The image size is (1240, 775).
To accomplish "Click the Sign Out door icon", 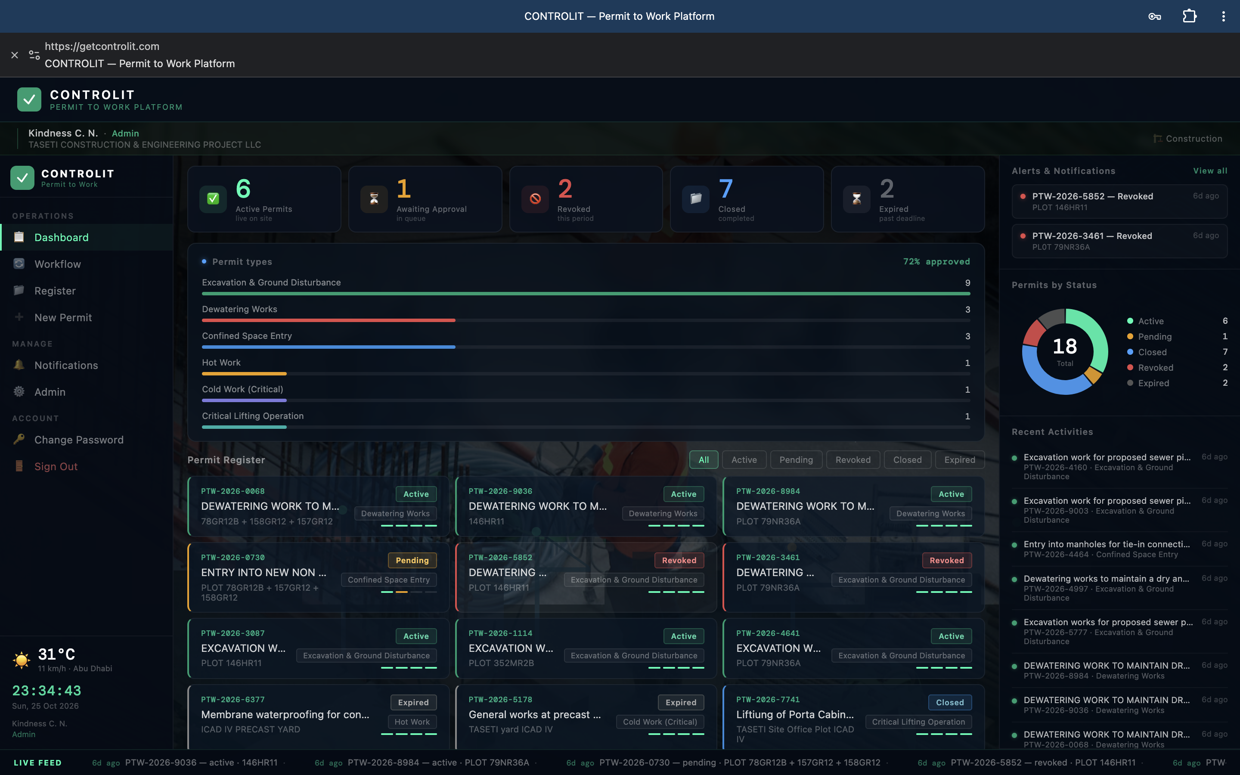I will pos(19,466).
